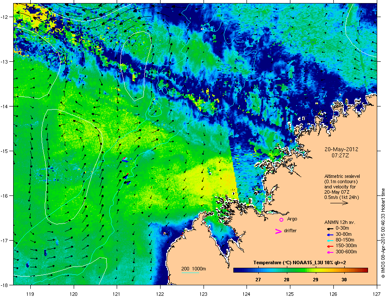Click the latitude -14 axis label

[5, 106]
